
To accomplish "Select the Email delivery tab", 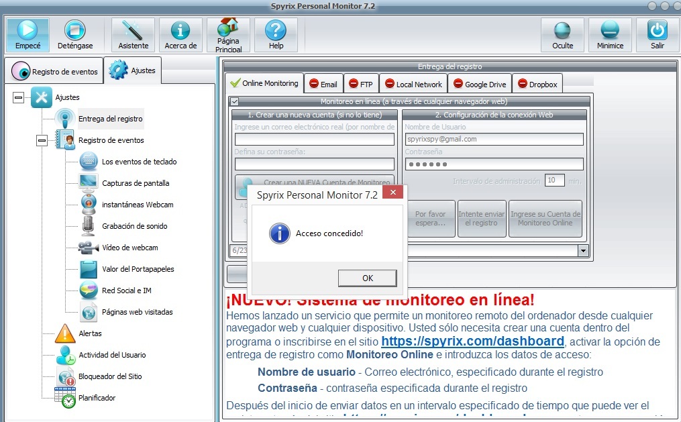I will point(323,85).
